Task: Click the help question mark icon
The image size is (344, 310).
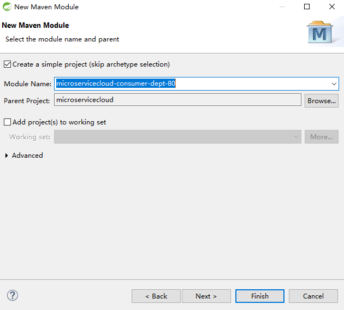Action: tap(13, 295)
